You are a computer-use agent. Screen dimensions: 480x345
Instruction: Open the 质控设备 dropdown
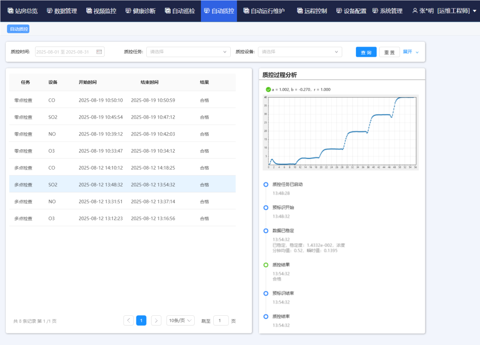point(300,52)
